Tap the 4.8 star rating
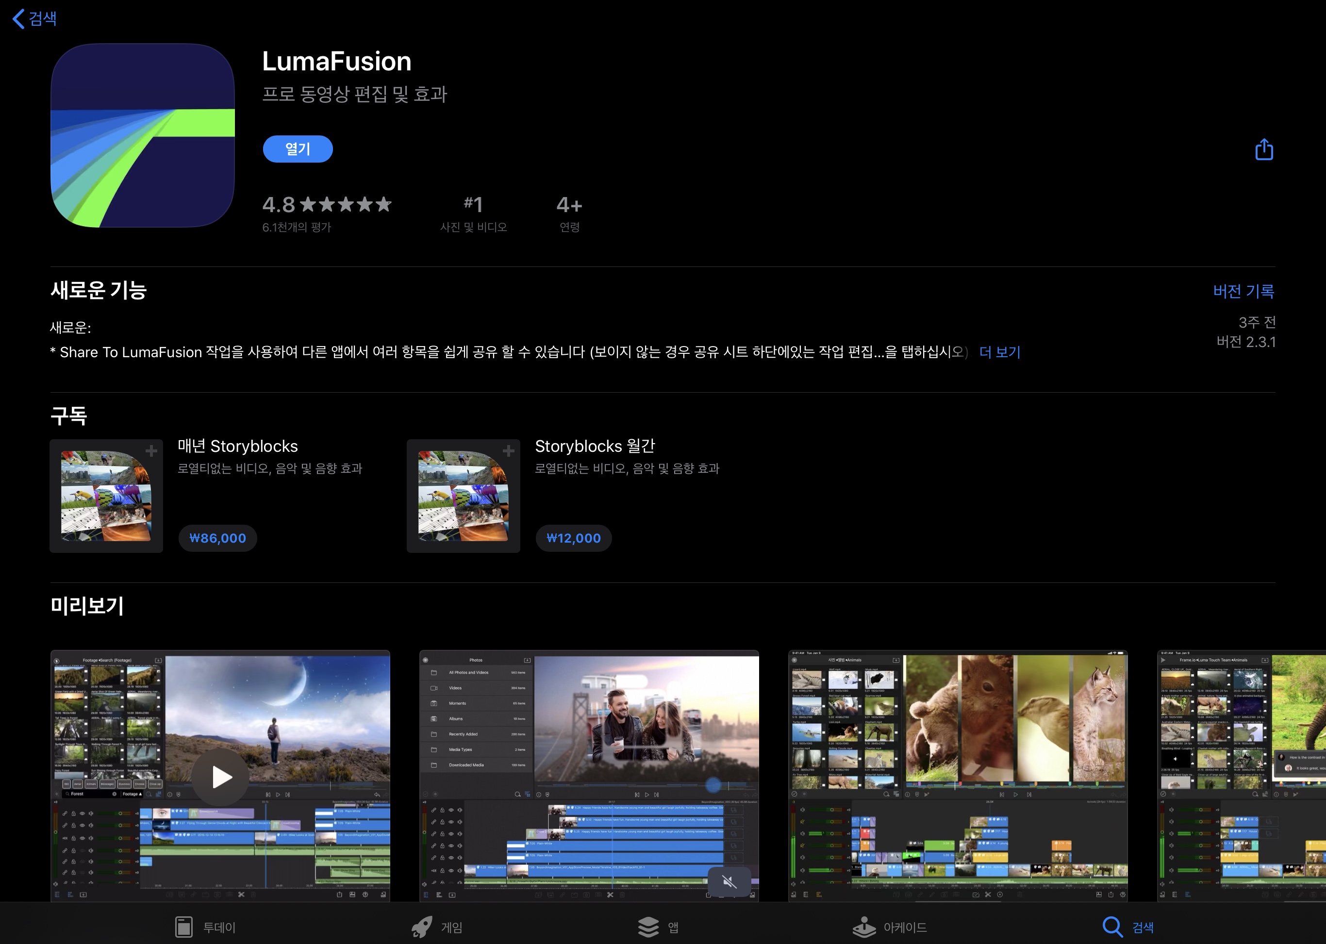 click(327, 205)
